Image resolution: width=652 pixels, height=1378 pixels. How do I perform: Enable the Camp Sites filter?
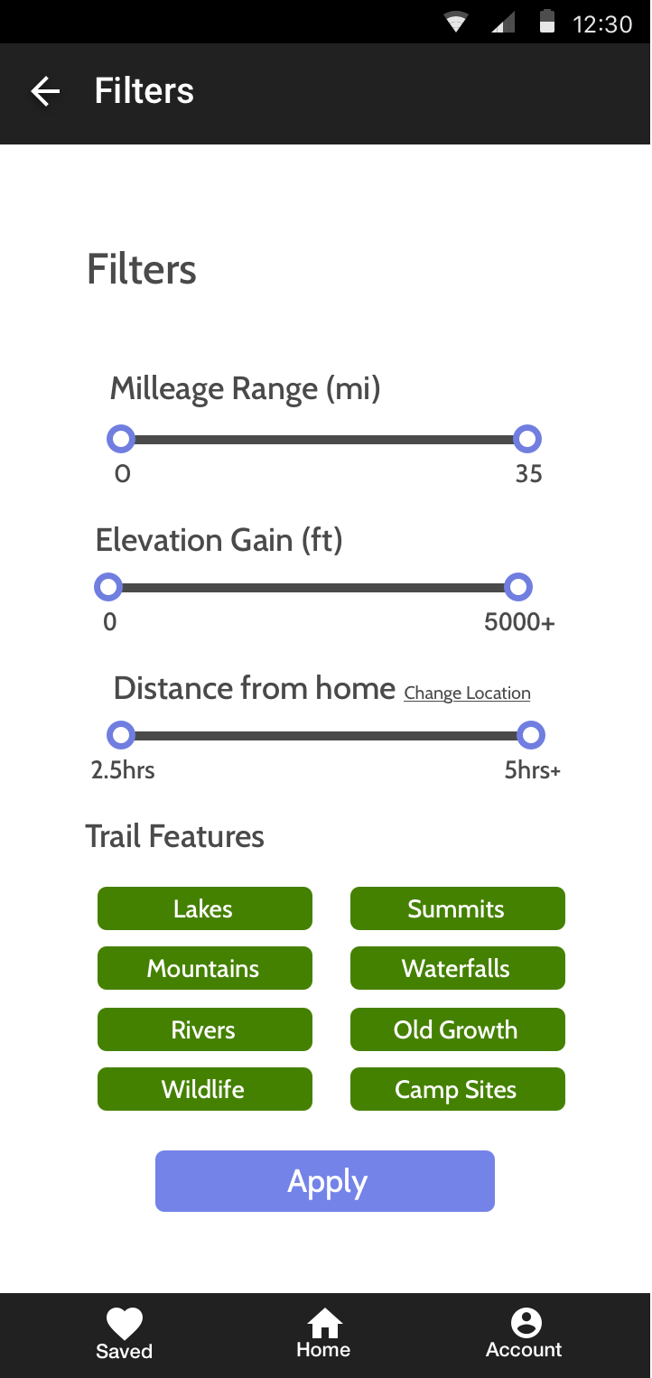[458, 1089]
